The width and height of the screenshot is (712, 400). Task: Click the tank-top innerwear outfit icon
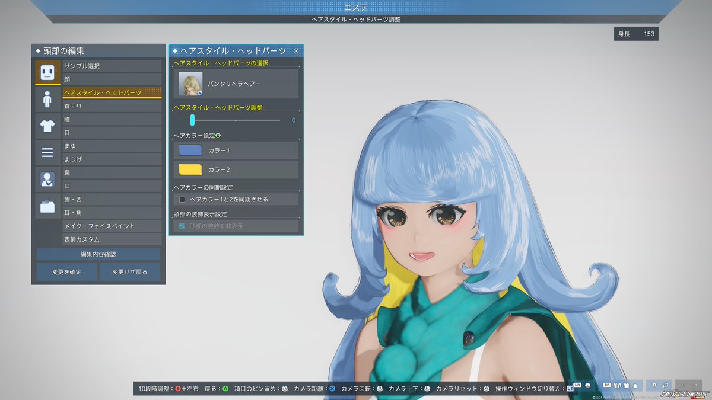point(635,386)
